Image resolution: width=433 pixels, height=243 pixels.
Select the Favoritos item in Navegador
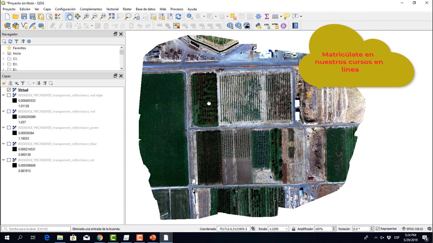[x=19, y=48]
